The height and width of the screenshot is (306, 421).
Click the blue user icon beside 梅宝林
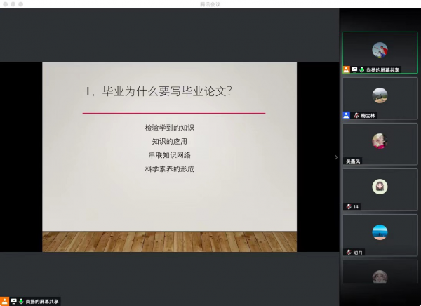347,115
